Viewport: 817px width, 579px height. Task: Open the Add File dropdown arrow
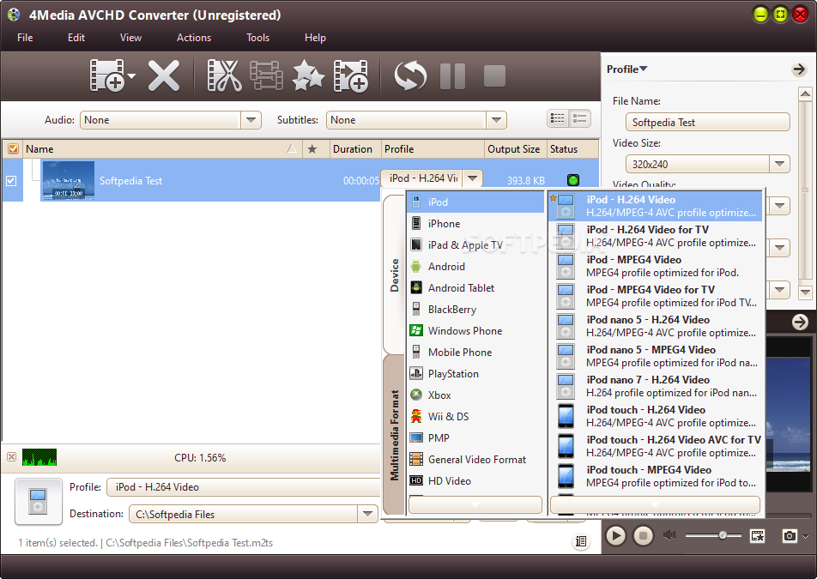[x=131, y=76]
